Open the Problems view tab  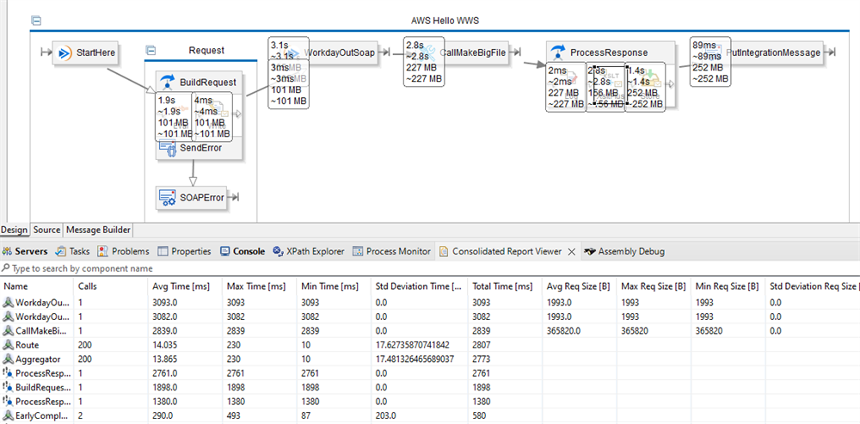[x=123, y=251]
